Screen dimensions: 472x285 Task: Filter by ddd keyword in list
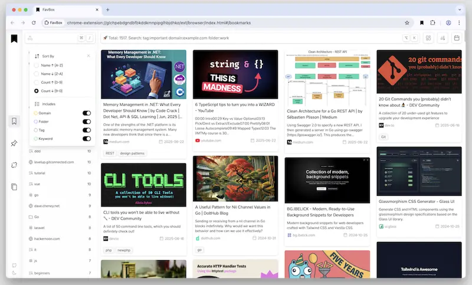click(60, 151)
